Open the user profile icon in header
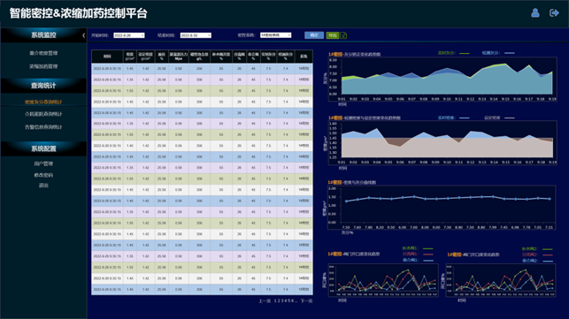 click(x=534, y=13)
